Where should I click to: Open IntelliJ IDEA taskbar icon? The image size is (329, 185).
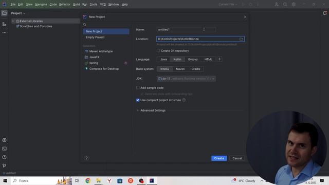[152, 180]
